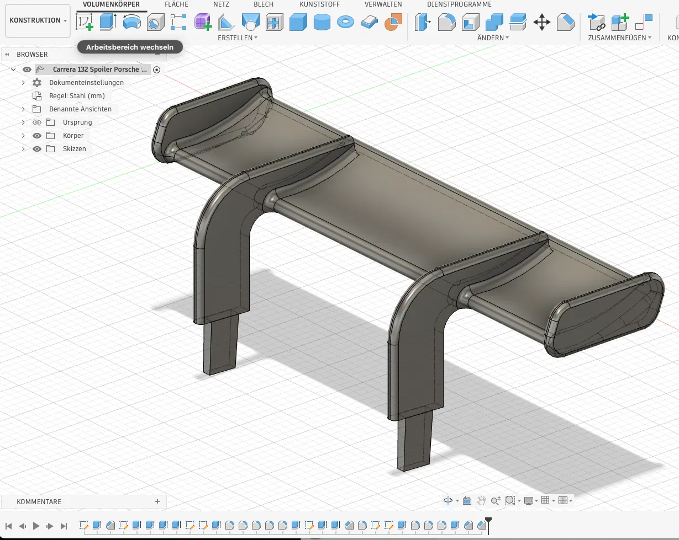
Task: Switch to the FLÄCHE tab
Action: pyautogui.click(x=176, y=4)
